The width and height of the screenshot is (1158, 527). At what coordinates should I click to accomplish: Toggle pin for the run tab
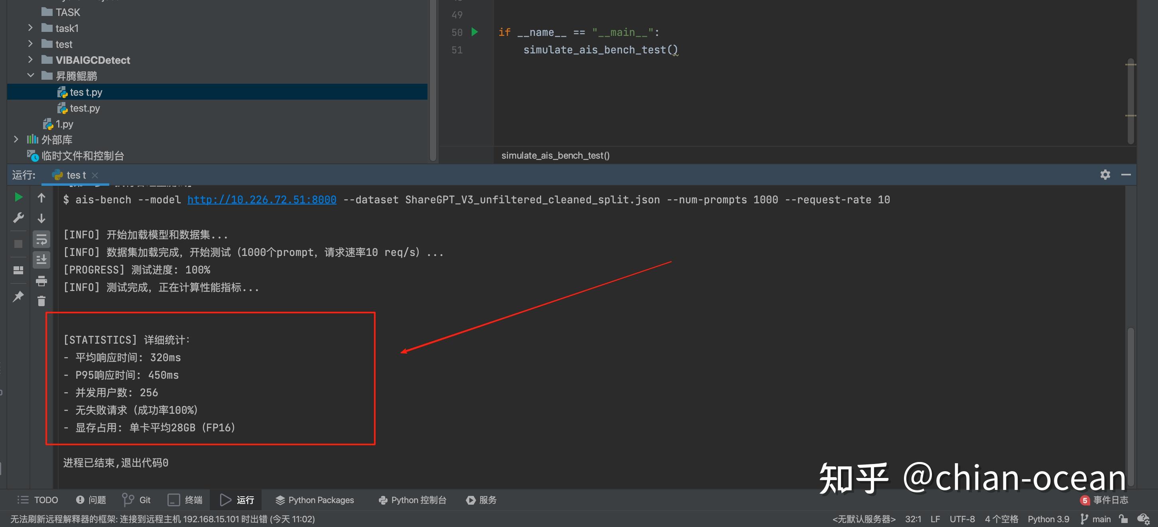point(18,296)
